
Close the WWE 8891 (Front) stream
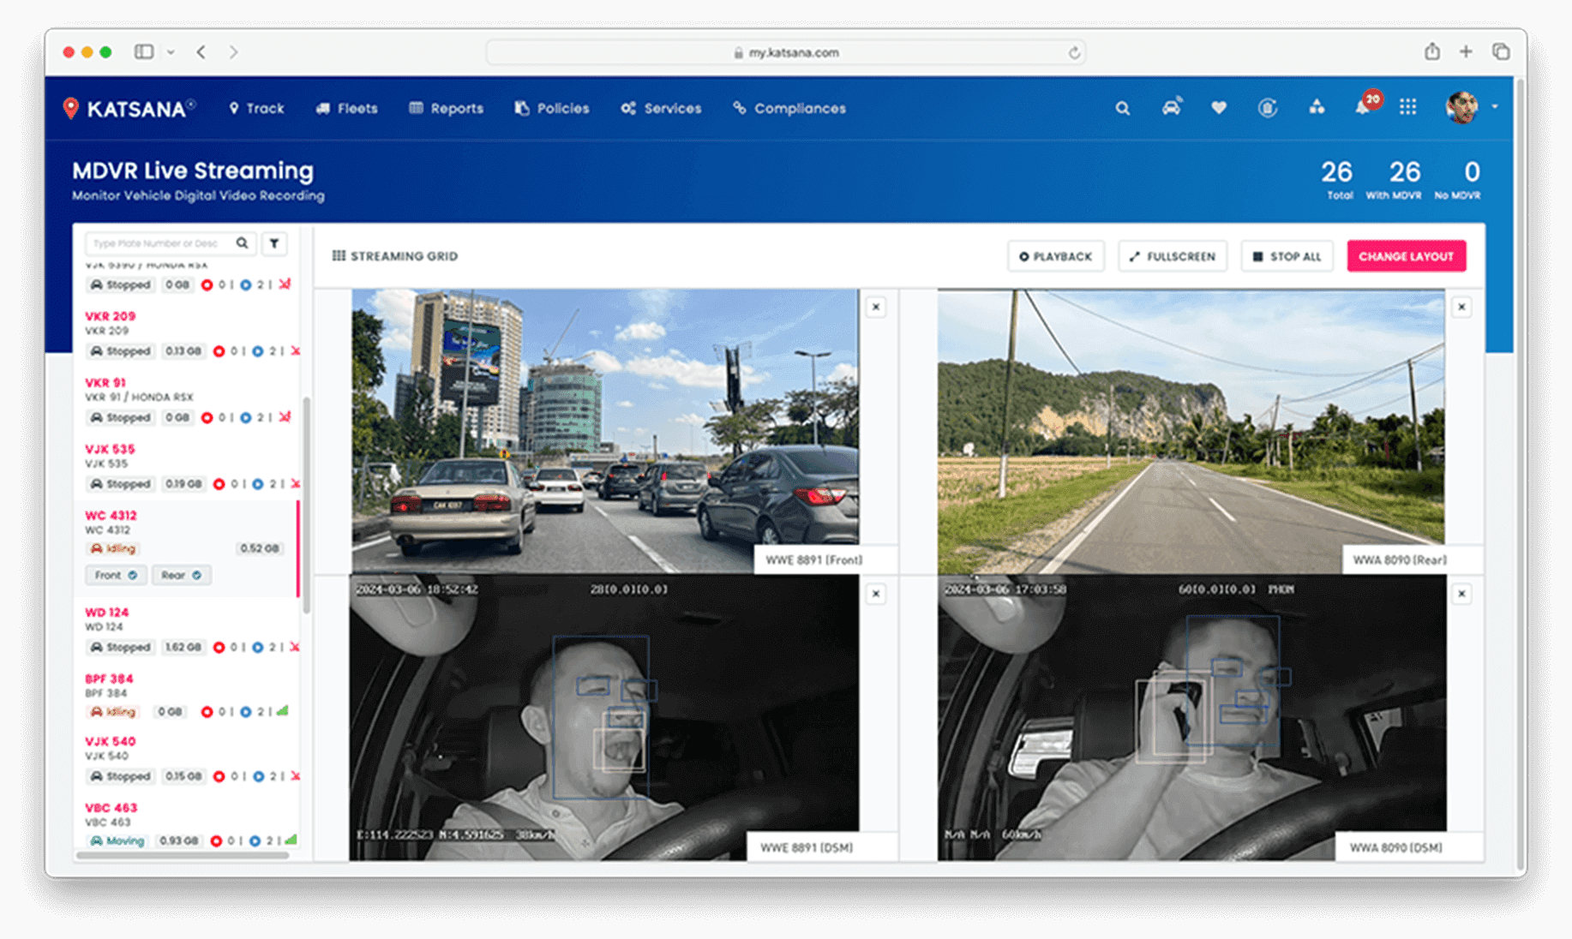(875, 307)
